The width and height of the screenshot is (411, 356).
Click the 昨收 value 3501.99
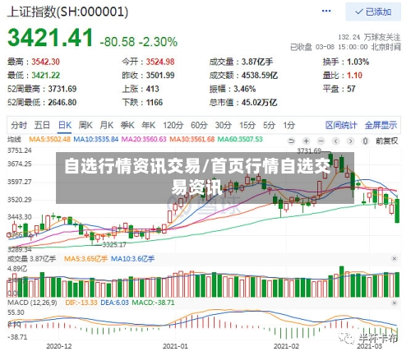pos(160,75)
